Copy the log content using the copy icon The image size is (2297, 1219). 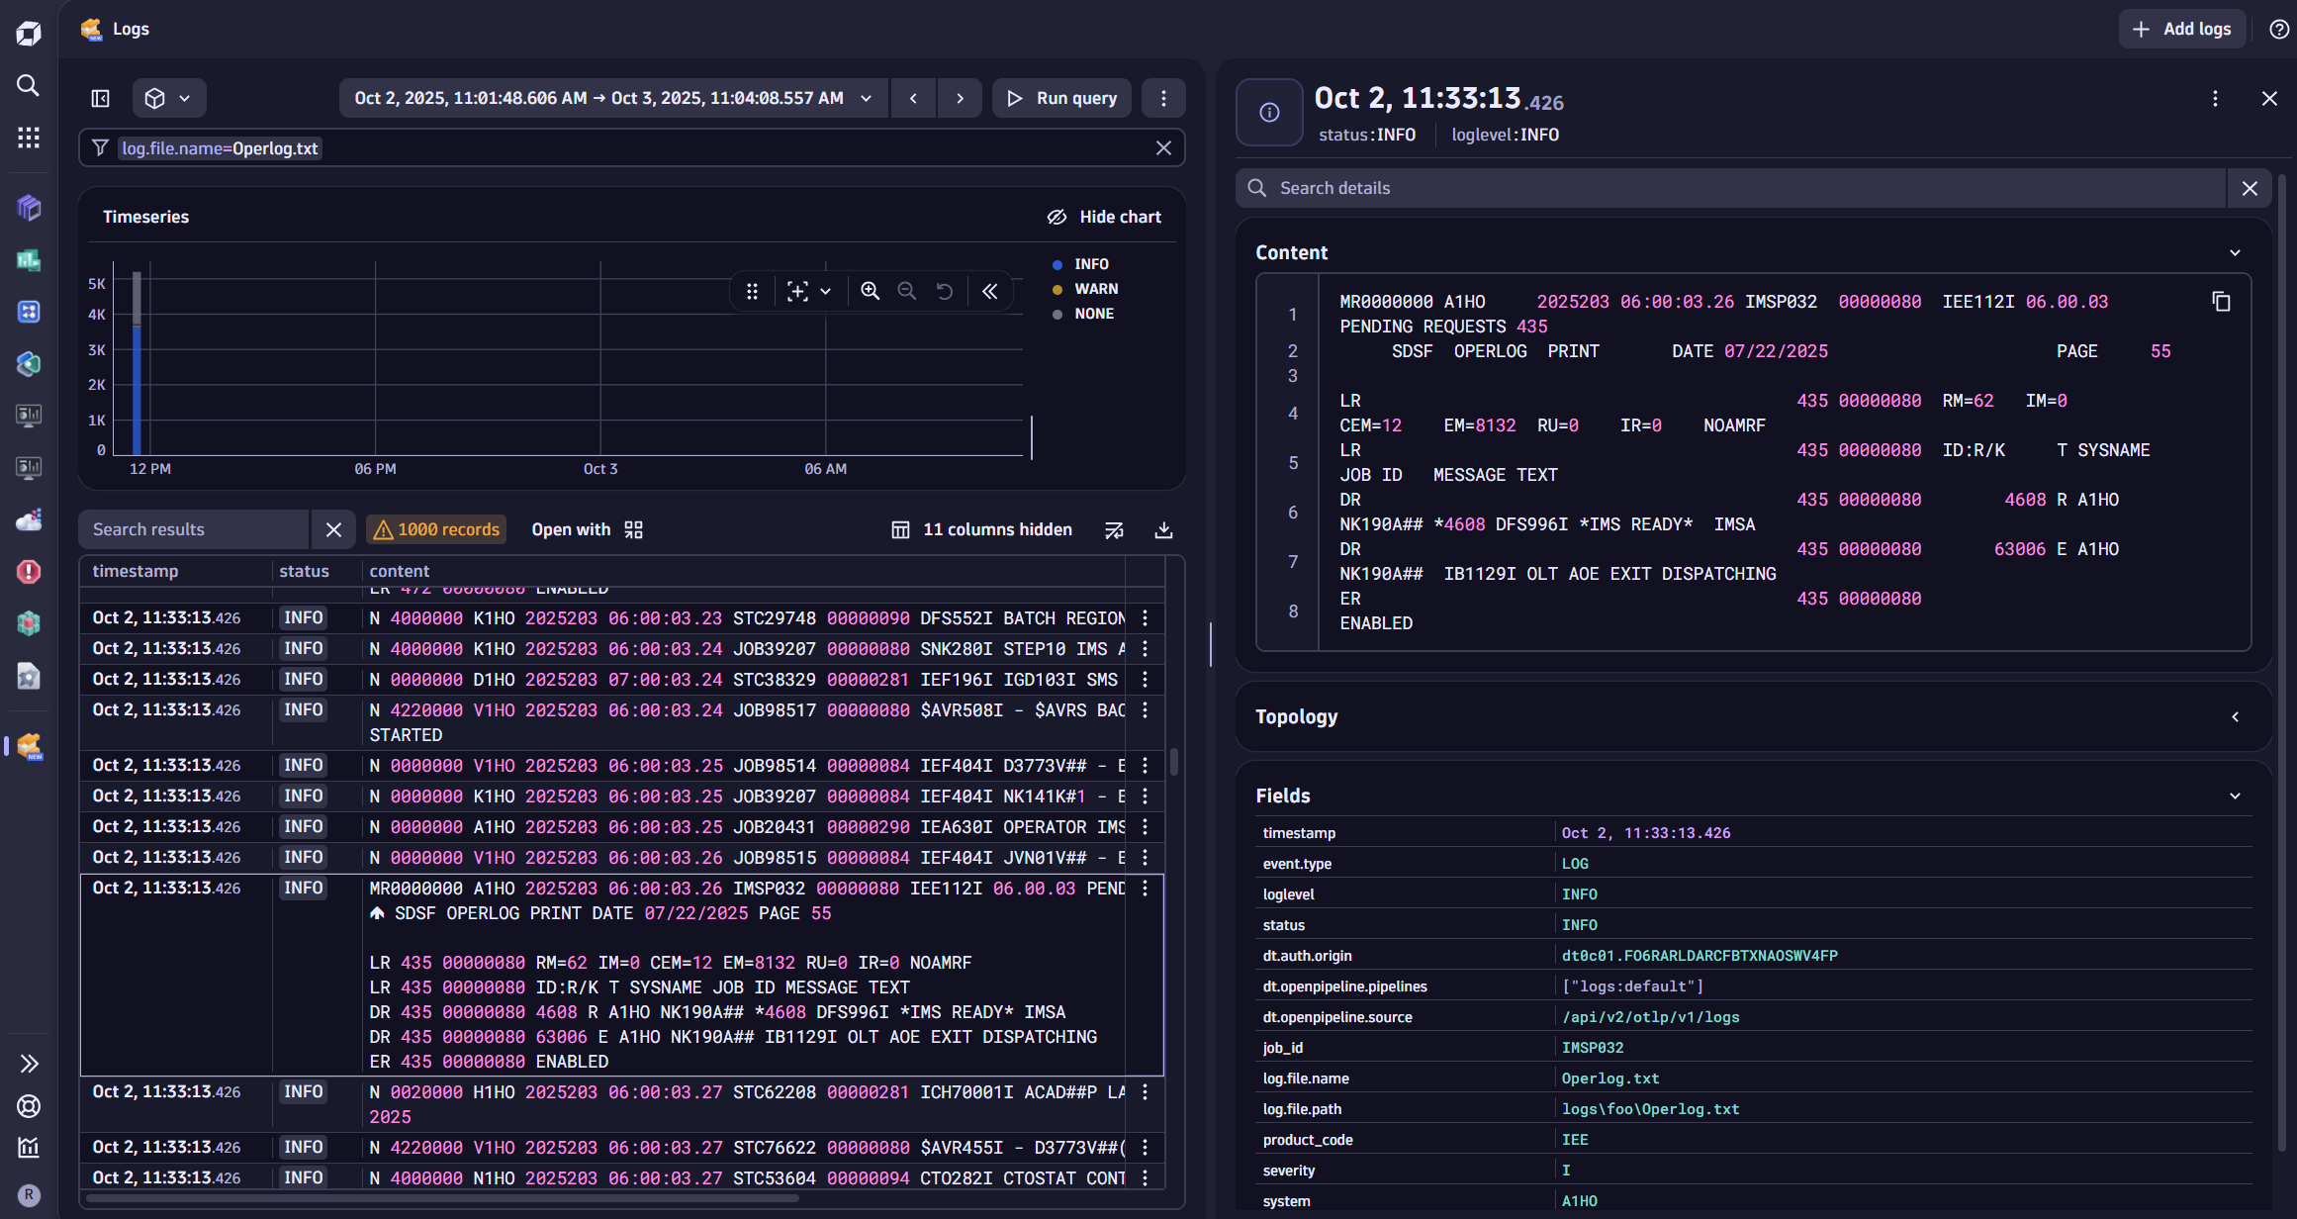point(2221,301)
